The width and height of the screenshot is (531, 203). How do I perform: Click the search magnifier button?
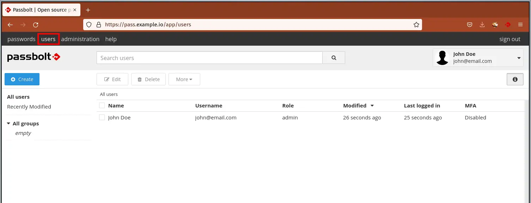pos(334,58)
